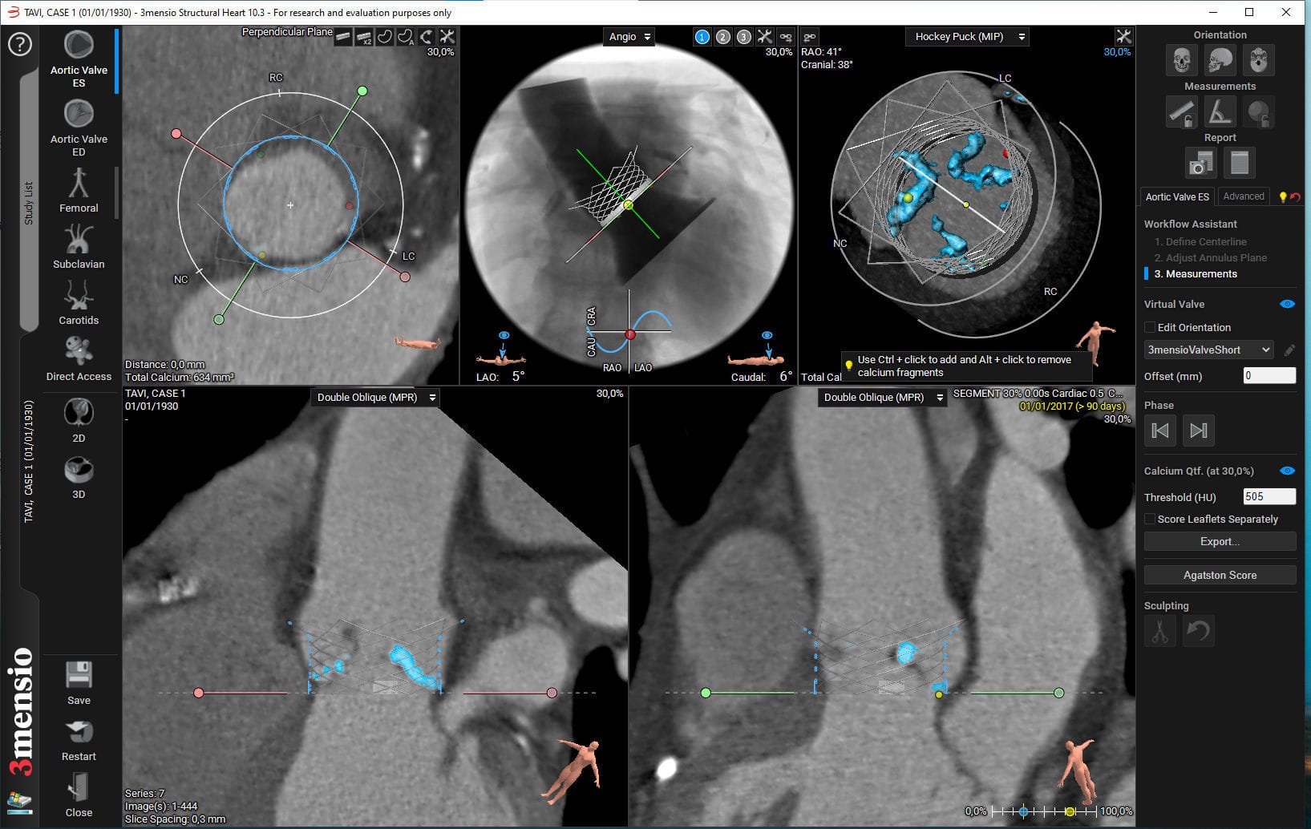Open the wrench settings icon above the Angio view
1311x829 pixels.
click(766, 36)
